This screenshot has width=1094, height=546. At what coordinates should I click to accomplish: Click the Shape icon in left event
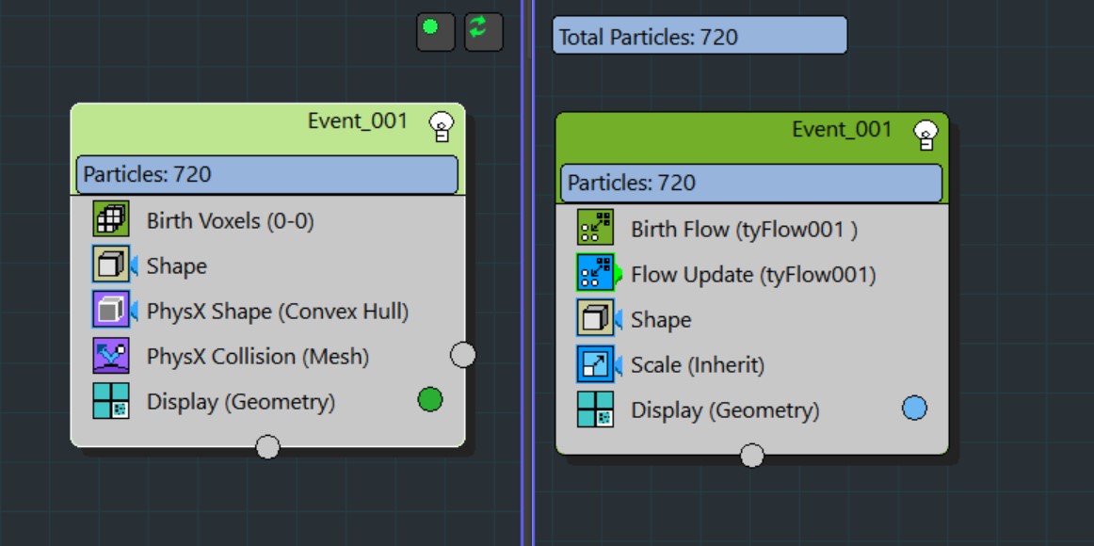[111, 265]
